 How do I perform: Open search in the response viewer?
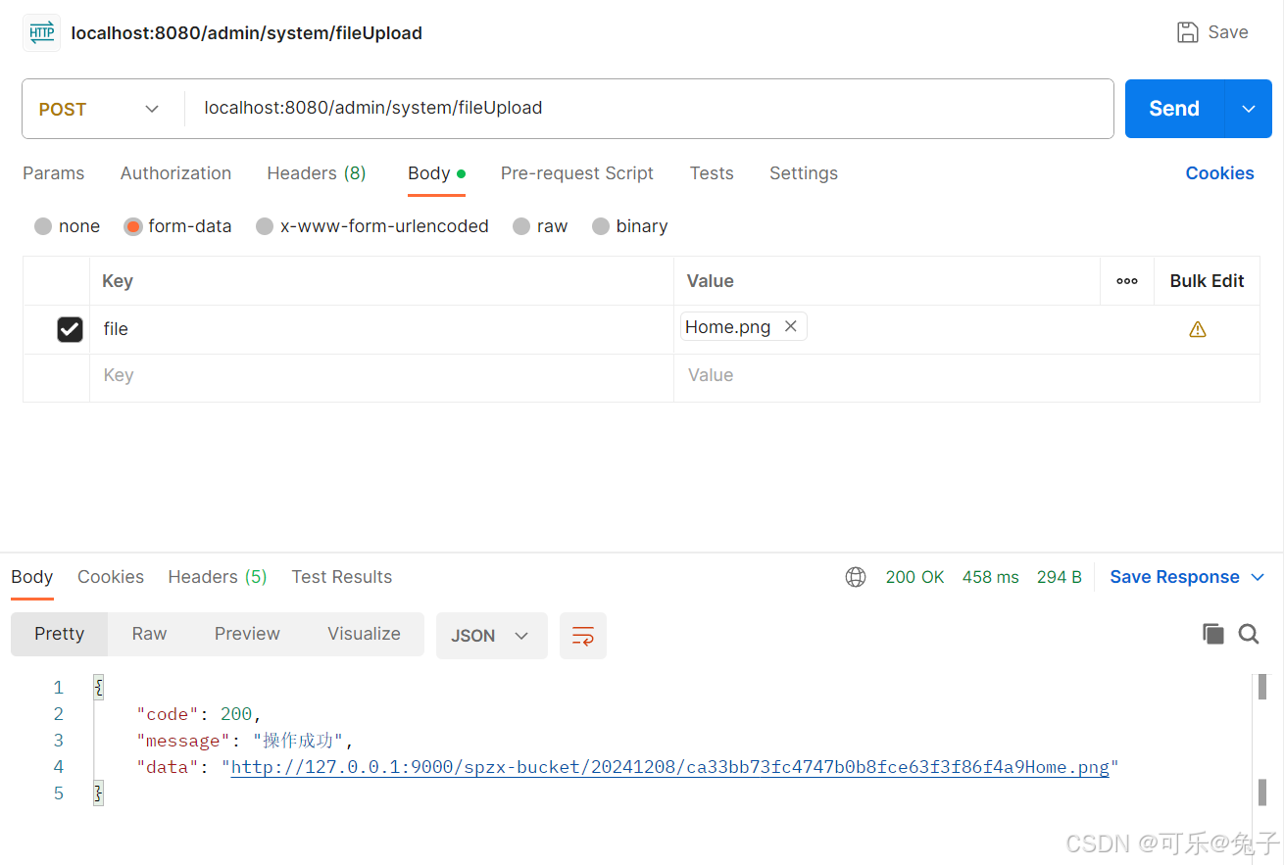point(1249,634)
